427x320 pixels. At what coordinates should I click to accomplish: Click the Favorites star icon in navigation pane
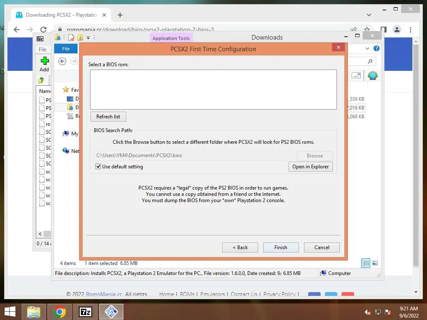65,90
